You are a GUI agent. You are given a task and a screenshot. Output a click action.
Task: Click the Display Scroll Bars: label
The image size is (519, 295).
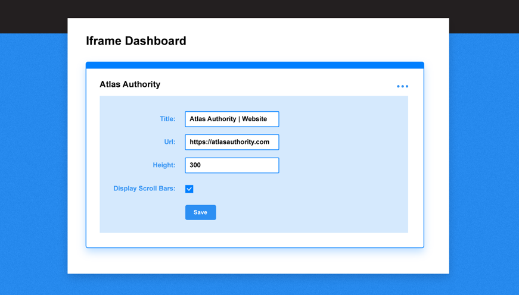tap(144, 189)
